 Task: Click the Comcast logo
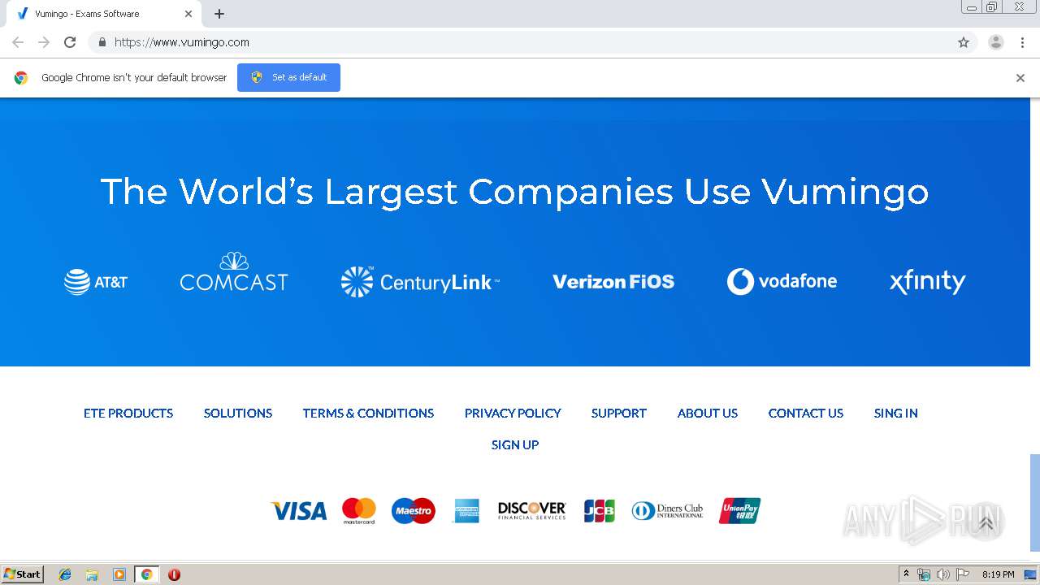(234, 271)
